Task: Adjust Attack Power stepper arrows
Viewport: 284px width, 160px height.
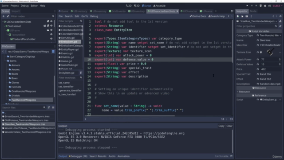Action: 280,59
